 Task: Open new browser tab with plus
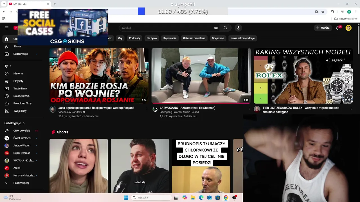[x=55, y=4]
